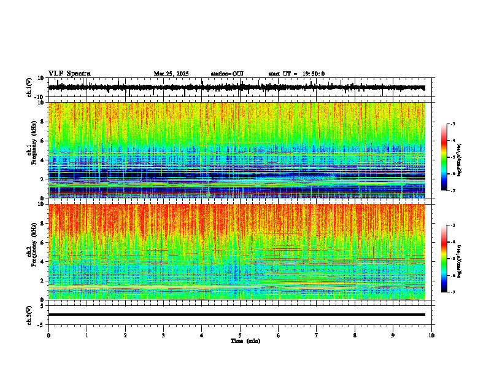Click the "6" kHz tick on ch.1 frequency axis
Image resolution: width=486 pixels, height=376 pixels.
(43, 141)
